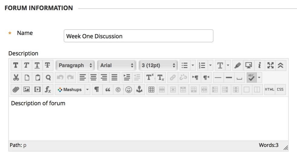
Task: Insert an emoticon smiley
Action: (x=129, y=90)
